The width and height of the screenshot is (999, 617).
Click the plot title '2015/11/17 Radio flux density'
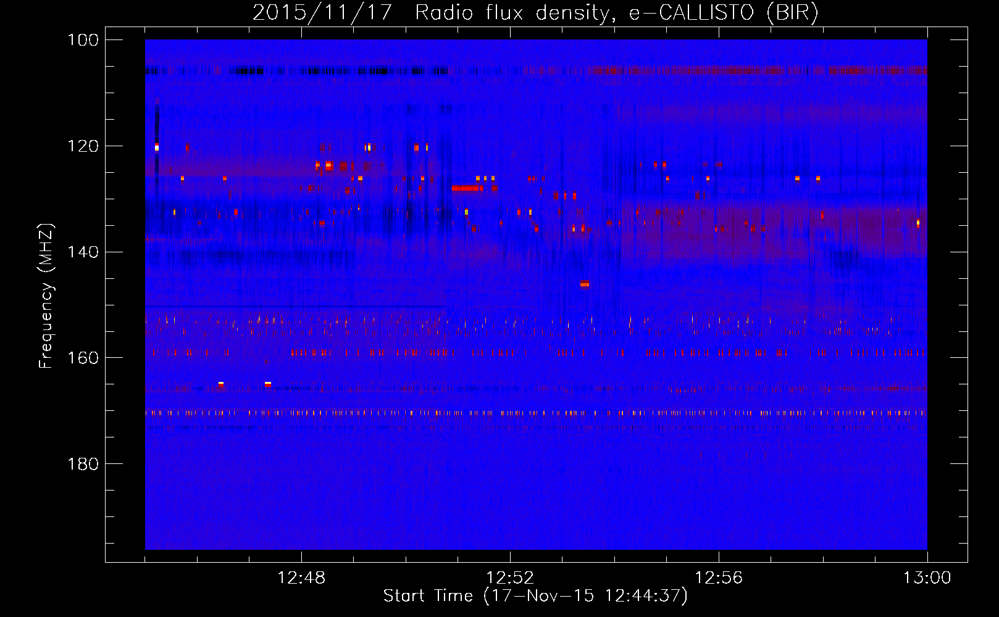535,13
